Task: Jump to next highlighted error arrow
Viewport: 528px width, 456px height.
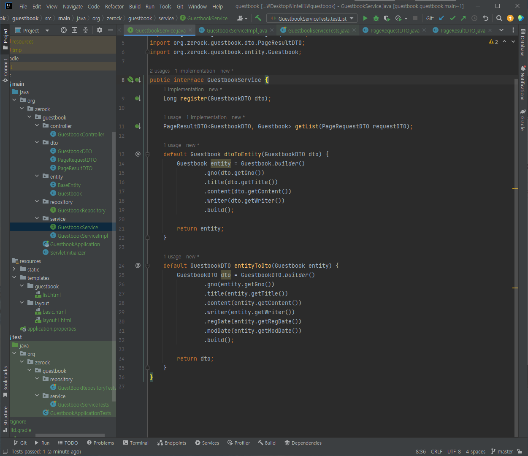Action: (513, 42)
